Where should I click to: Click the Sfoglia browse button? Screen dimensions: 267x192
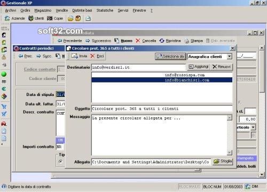click(223, 162)
